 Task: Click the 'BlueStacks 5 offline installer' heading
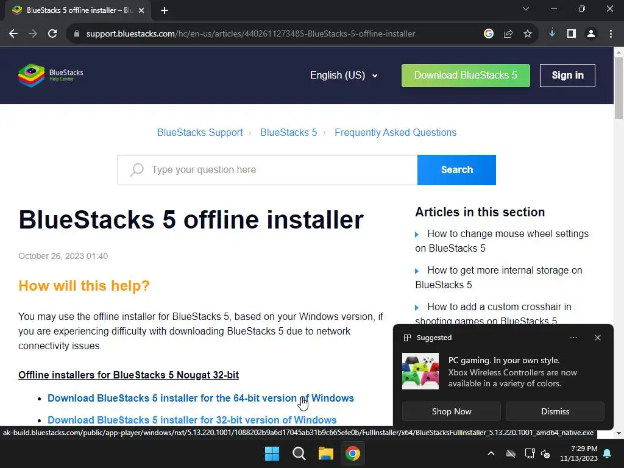(191, 219)
